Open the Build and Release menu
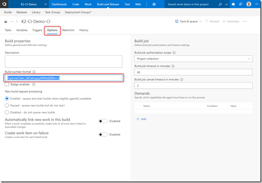Image resolution: width=262 pixels, height=183 pixels. 108,4
